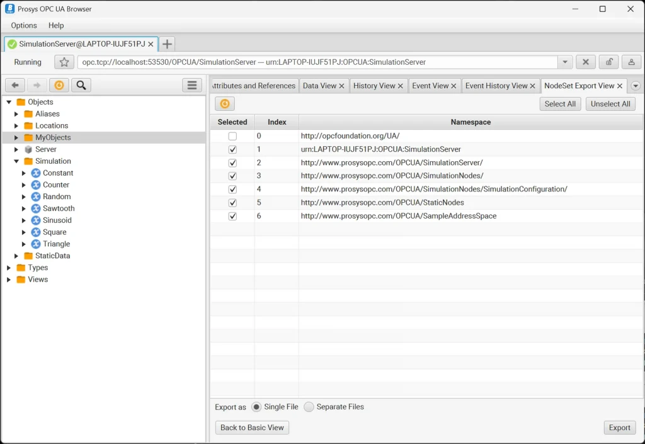Expand the Server tree node
The width and height of the screenshot is (645, 444).
coord(17,149)
